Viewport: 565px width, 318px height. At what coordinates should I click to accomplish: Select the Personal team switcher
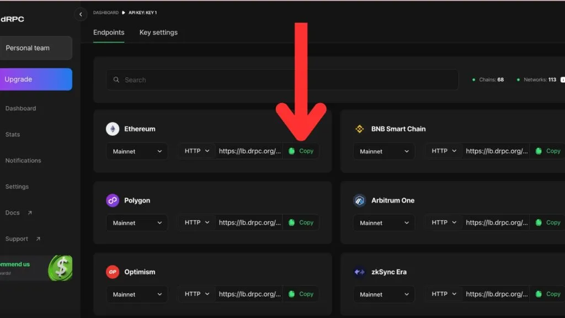click(x=36, y=47)
